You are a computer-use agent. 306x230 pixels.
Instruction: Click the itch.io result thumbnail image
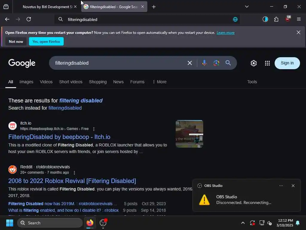point(189,134)
